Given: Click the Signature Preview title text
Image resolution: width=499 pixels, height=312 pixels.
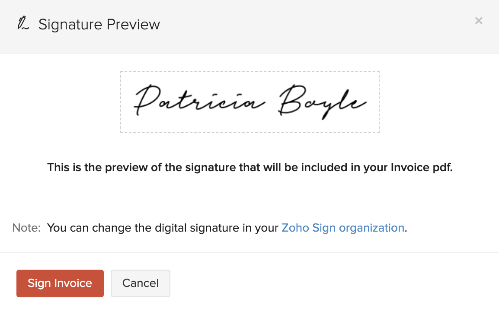Looking at the screenshot, I should click(99, 25).
